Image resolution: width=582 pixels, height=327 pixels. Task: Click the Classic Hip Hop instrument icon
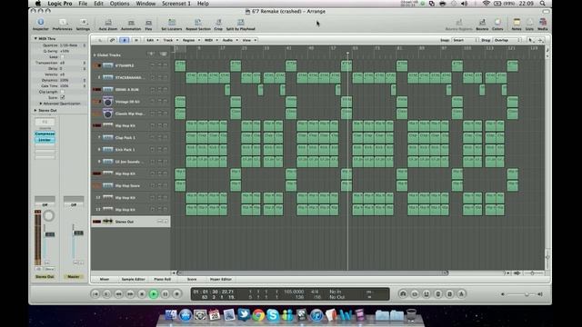[x=108, y=114]
